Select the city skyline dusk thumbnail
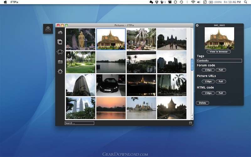The image size is (251, 157). click(172, 62)
